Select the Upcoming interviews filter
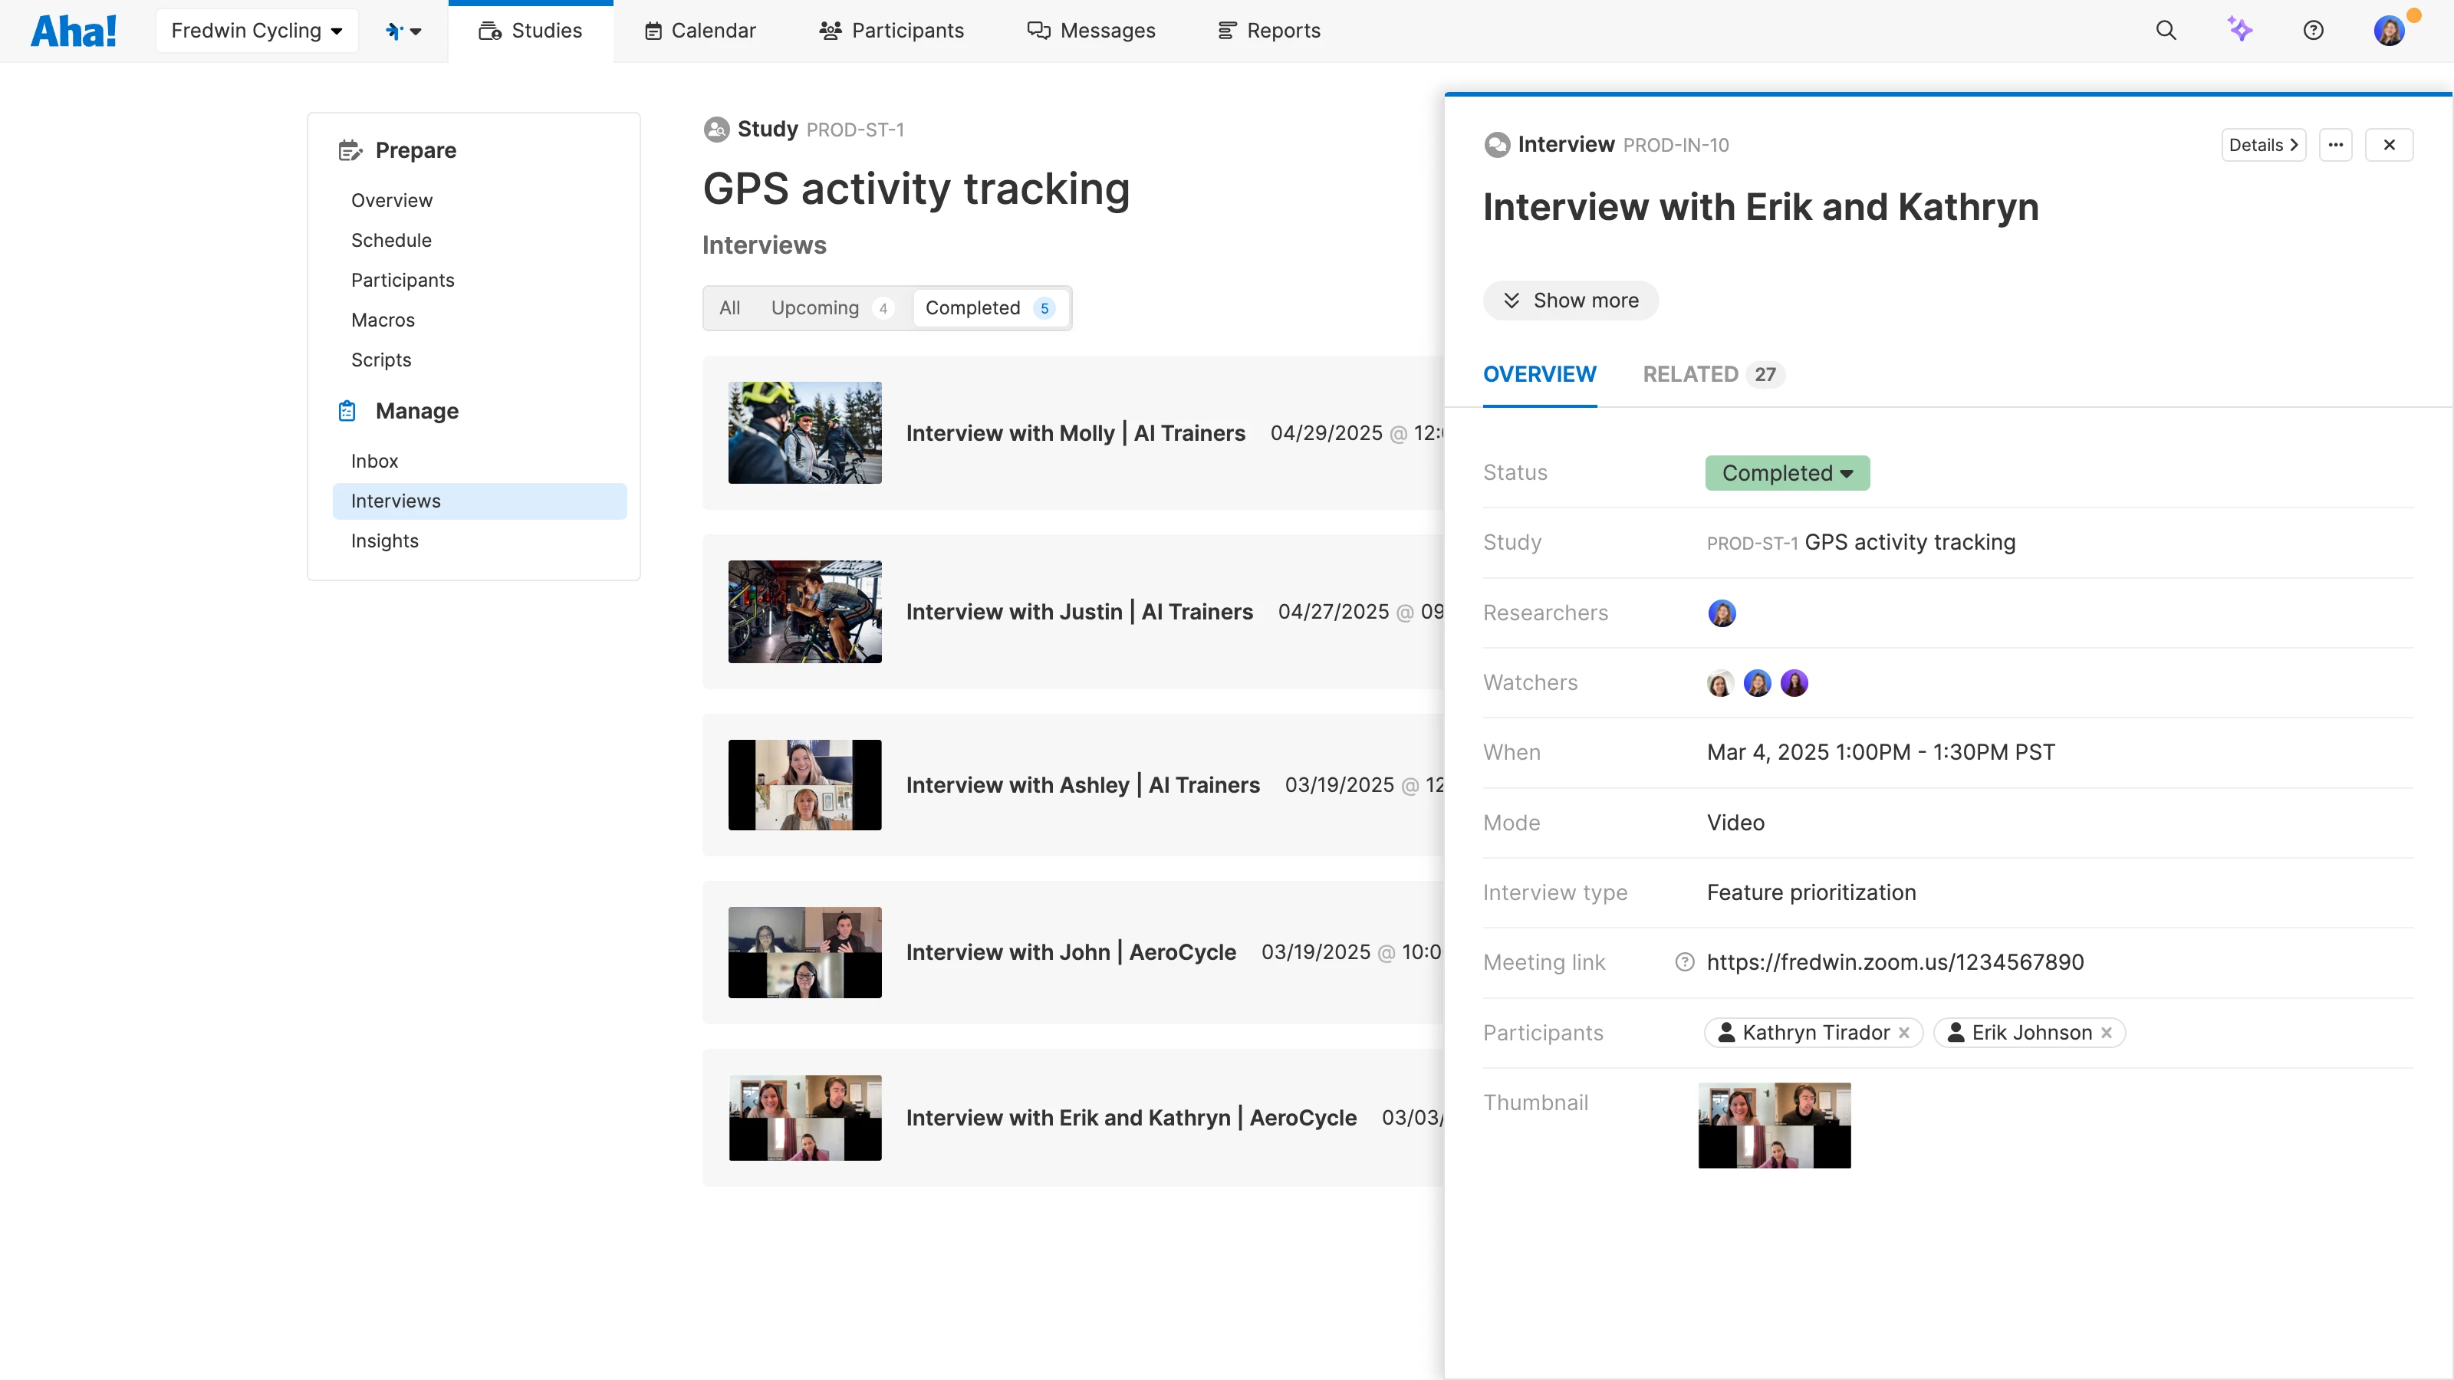The height and width of the screenshot is (1380, 2454). [814, 307]
